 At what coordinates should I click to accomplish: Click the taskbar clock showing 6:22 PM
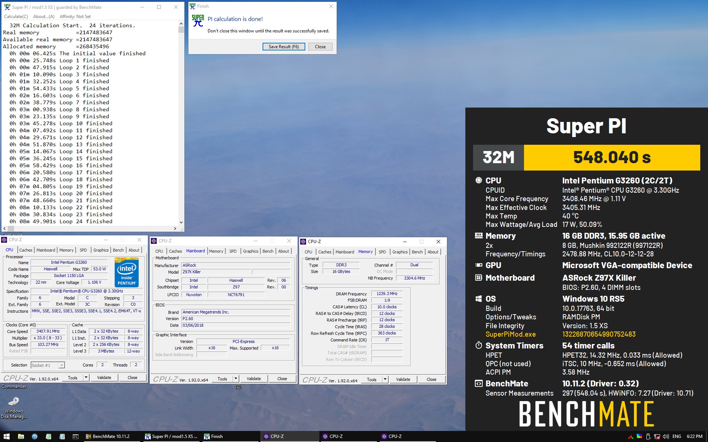click(694, 436)
